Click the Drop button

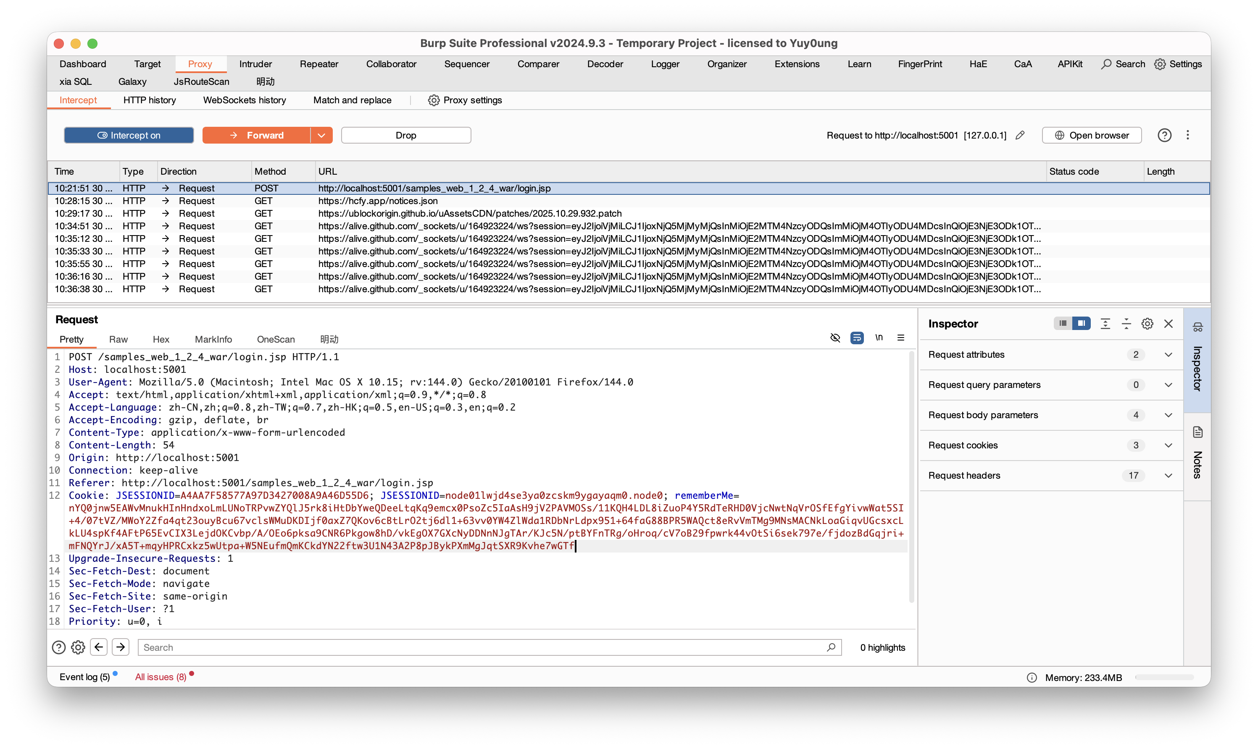click(x=405, y=135)
